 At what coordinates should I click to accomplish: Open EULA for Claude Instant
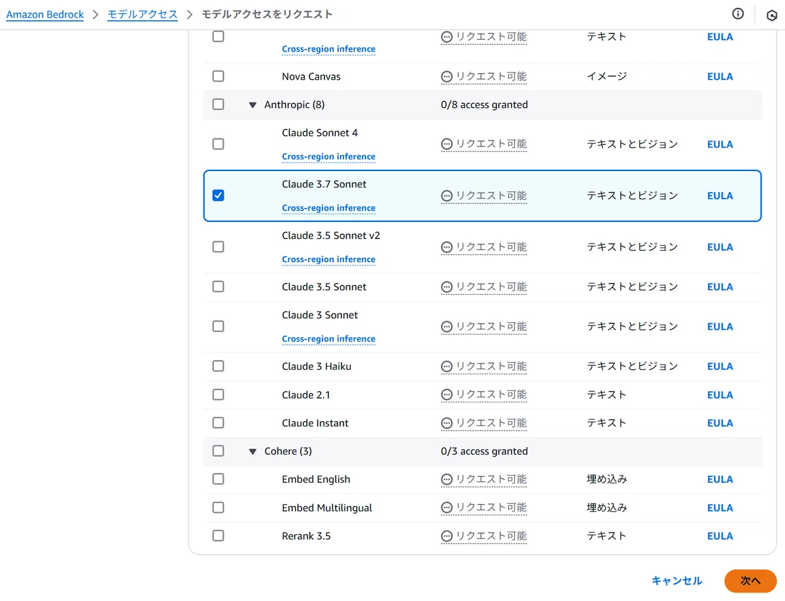(x=720, y=423)
